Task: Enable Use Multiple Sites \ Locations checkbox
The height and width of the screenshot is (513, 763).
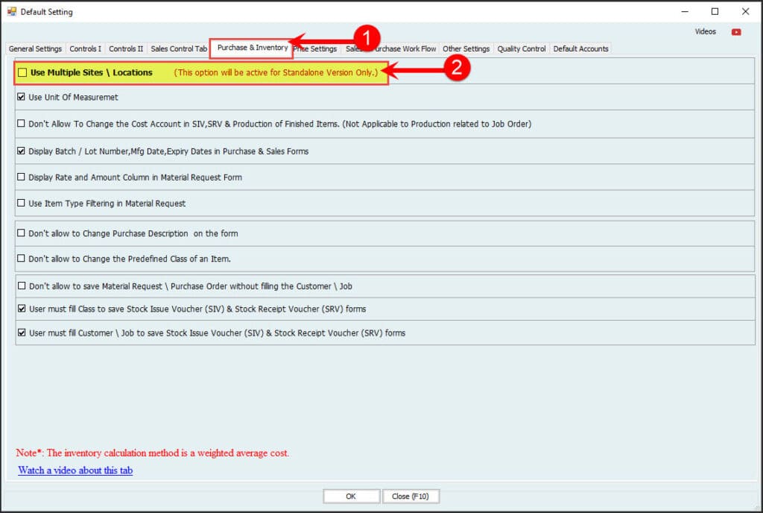Action: (22, 73)
